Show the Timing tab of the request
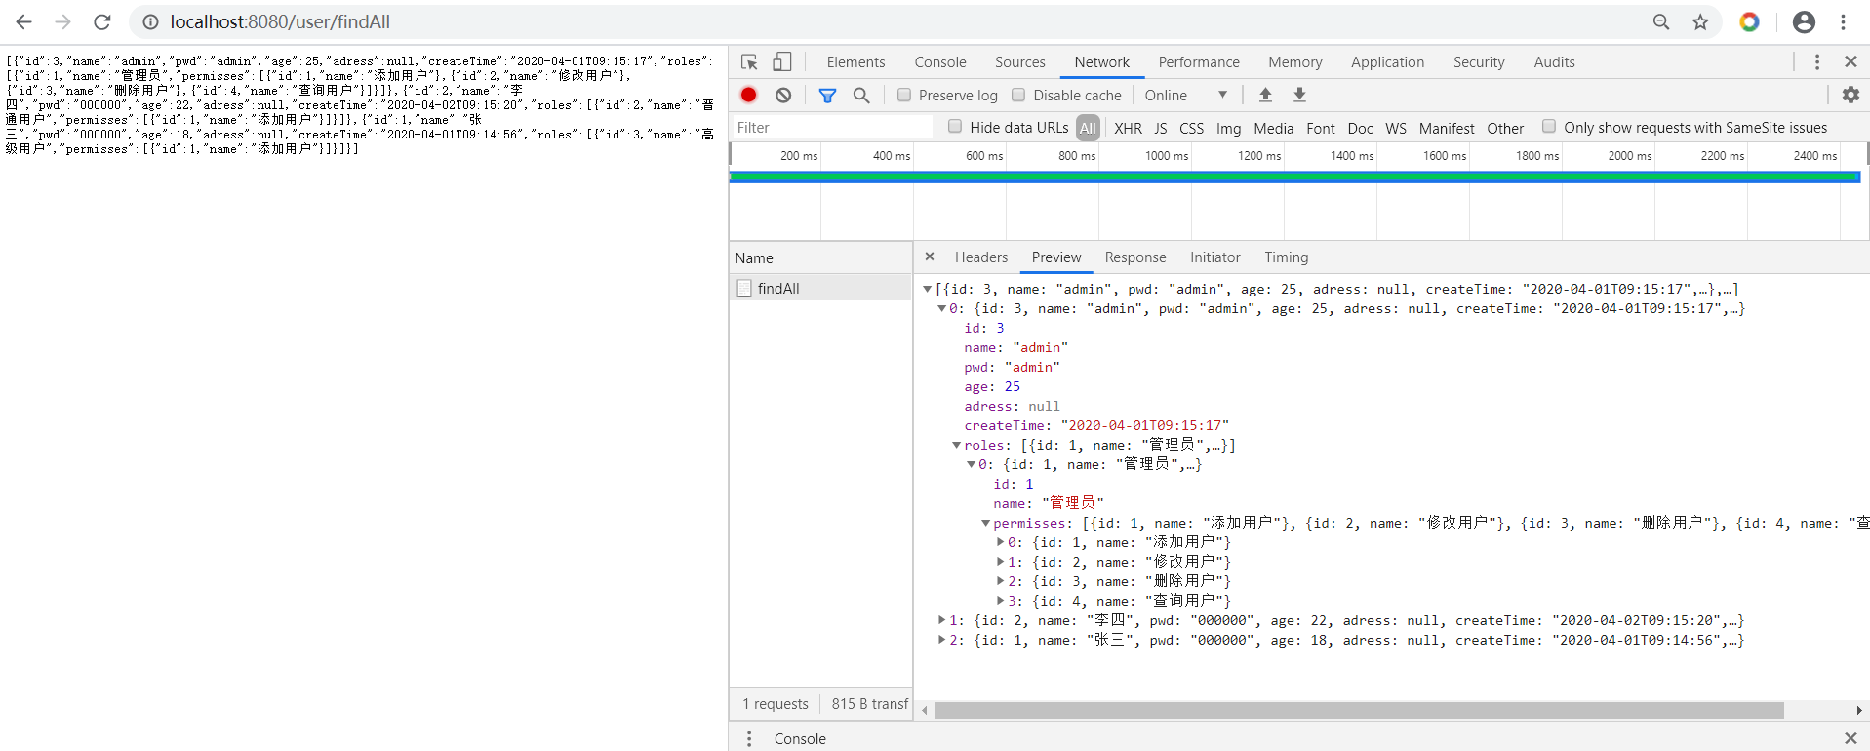Image resolution: width=1870 pixels, height=751 pixels. tap(1287, 257)
